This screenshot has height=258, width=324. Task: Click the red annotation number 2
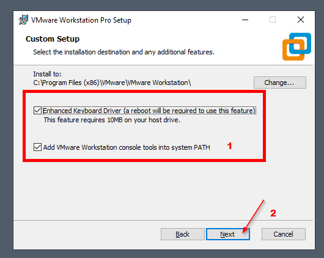pyautogui.click(x=273, y=213)
